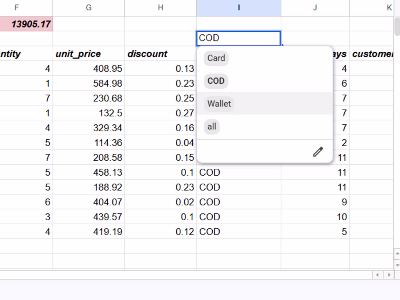The image size is (400, 300).
Task: Select the column I header
Action: (x=239, y=8)
